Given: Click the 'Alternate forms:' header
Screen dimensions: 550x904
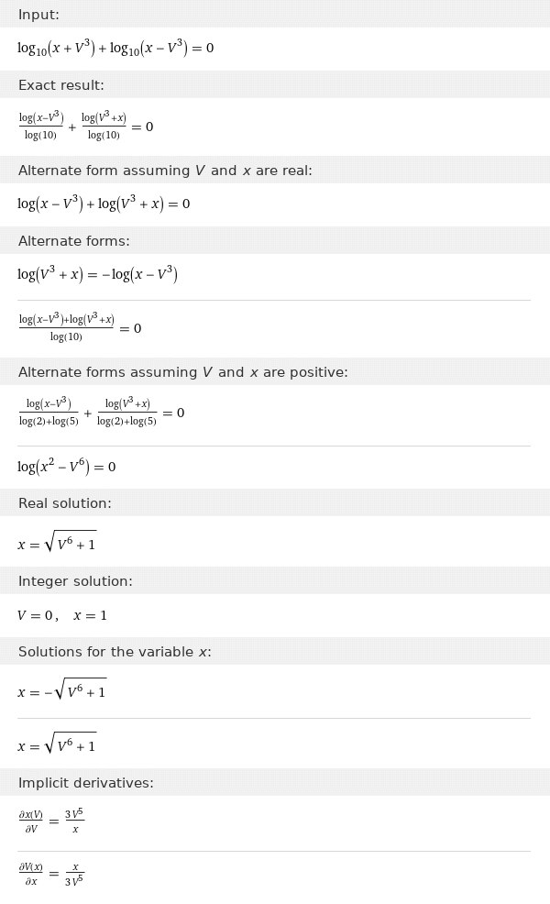Looking at the screenshot, I should (x=74, y=241).
